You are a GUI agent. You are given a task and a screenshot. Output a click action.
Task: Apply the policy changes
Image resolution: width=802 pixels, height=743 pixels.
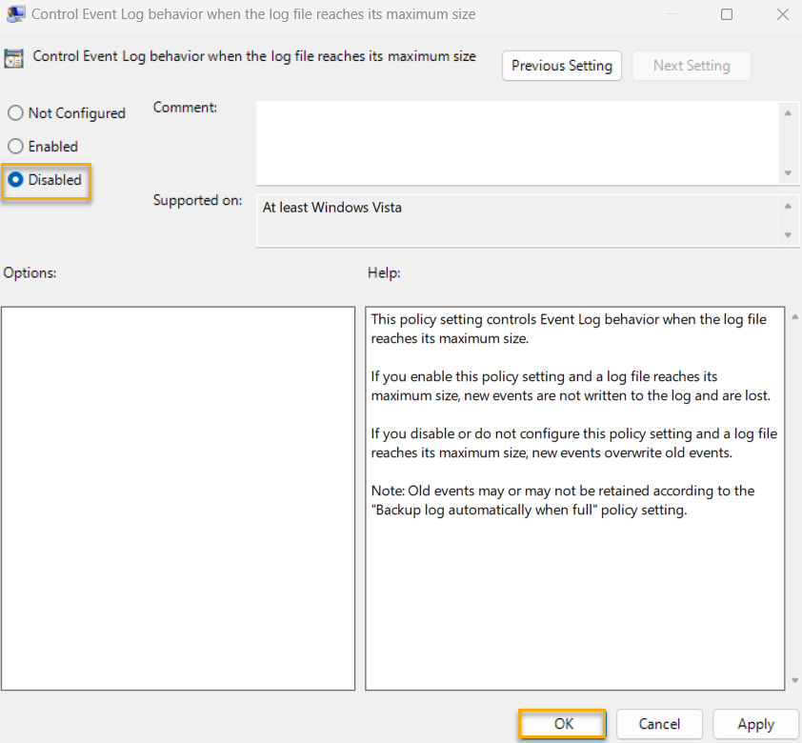(755, 724)
